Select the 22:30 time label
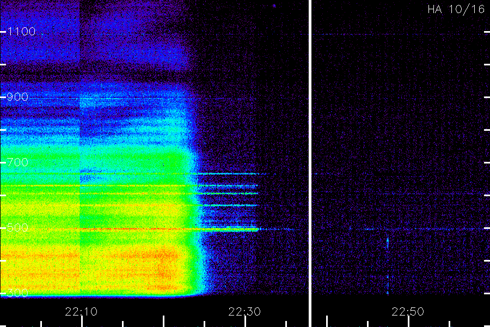 pos(244,312)
